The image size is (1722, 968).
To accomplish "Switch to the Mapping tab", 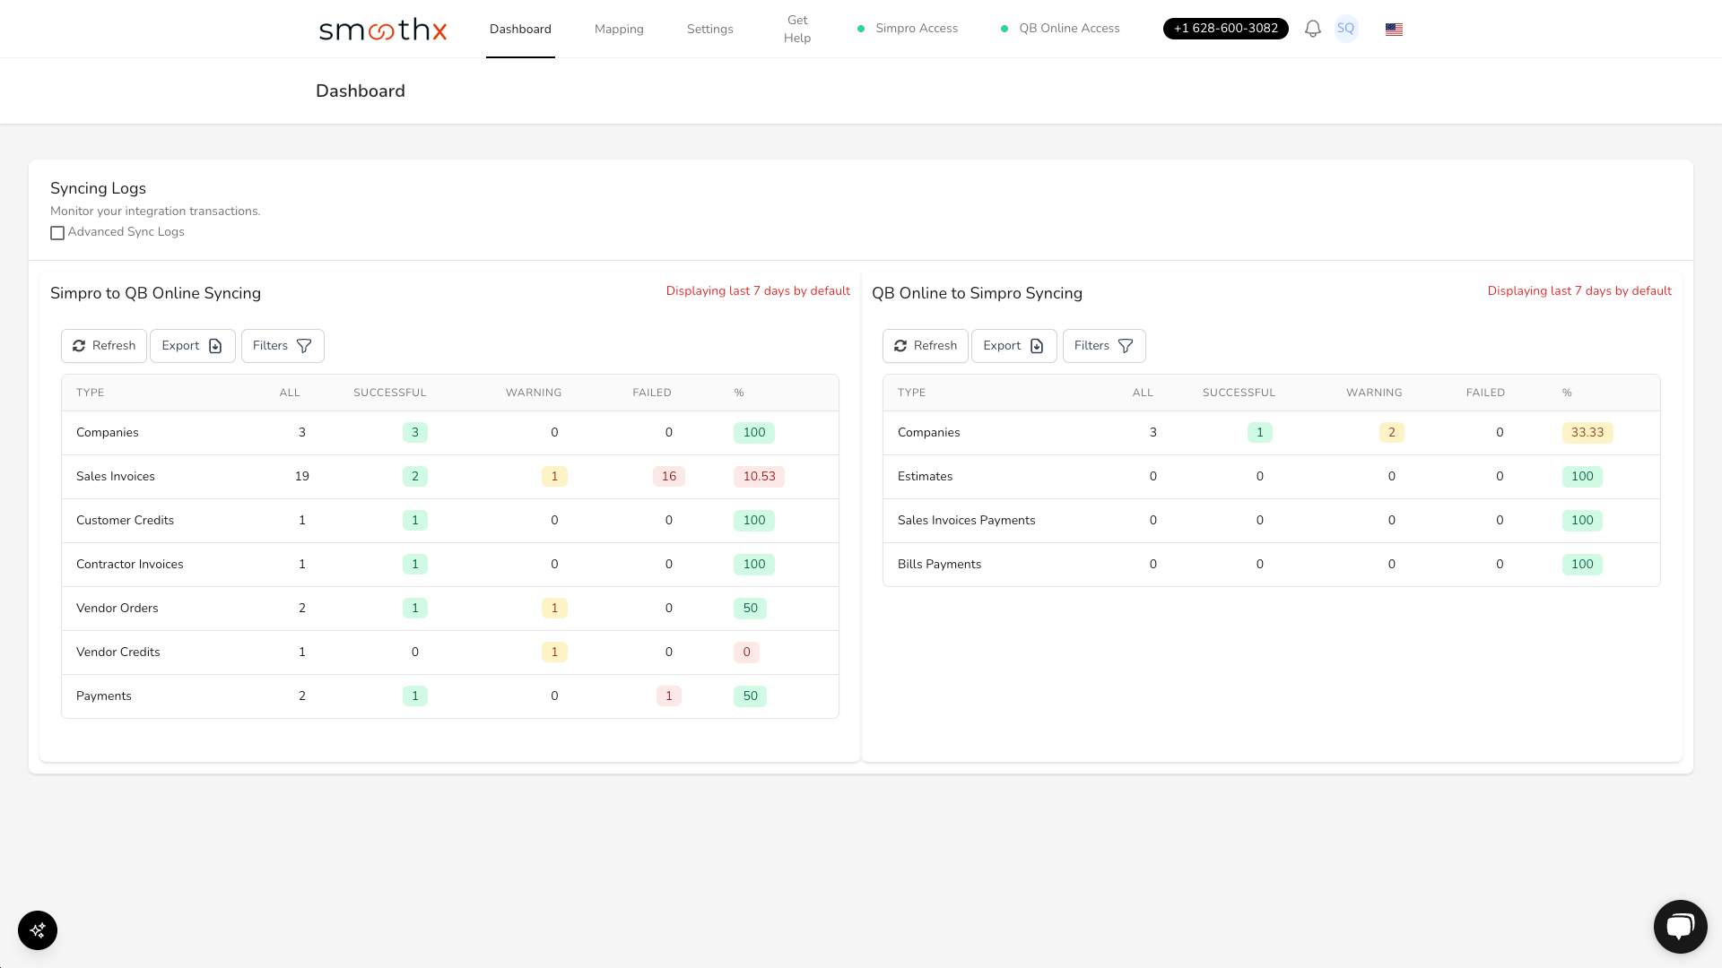I will click(x=619, y=29).
